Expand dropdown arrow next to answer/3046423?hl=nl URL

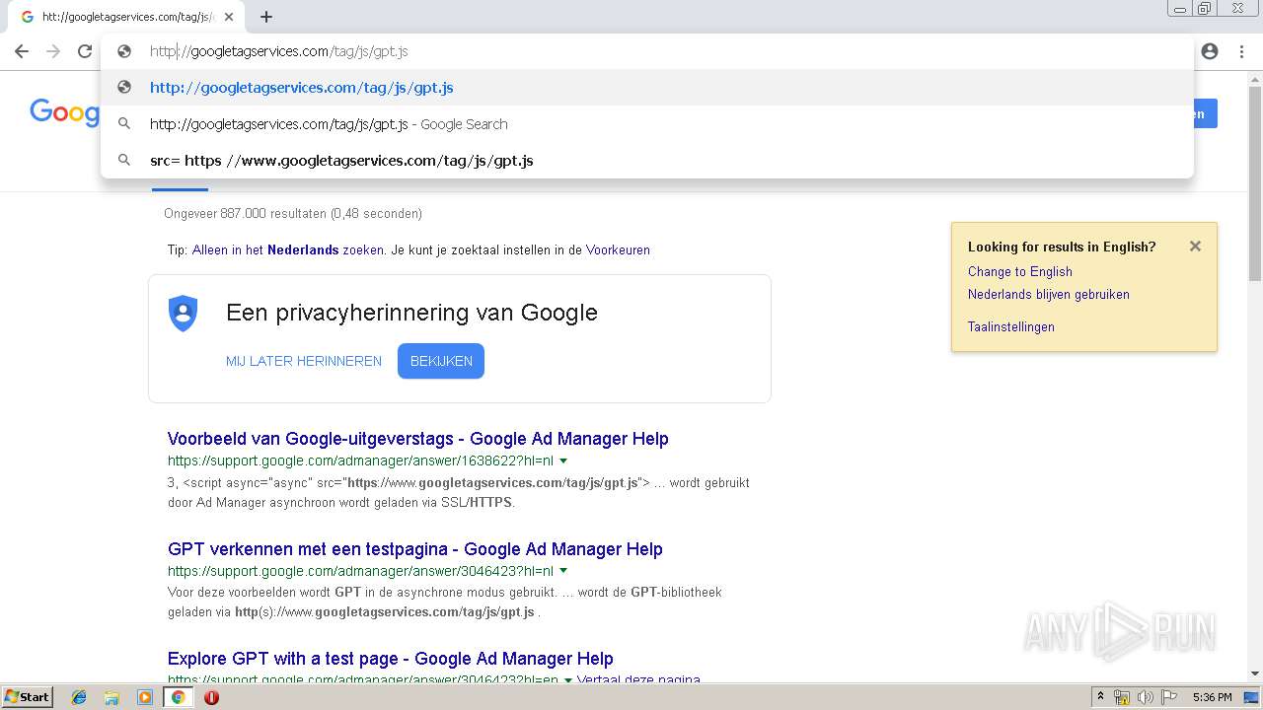[x=563, y=571]
